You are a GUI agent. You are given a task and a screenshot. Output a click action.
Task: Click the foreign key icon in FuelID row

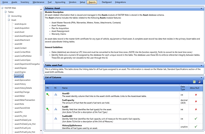tap(56, 109)
